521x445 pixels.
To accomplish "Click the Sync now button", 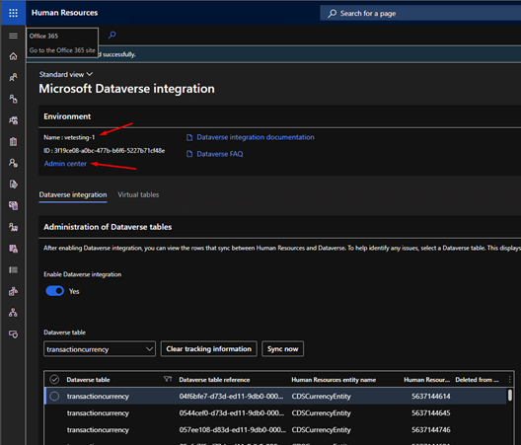I will click(283, 349).
